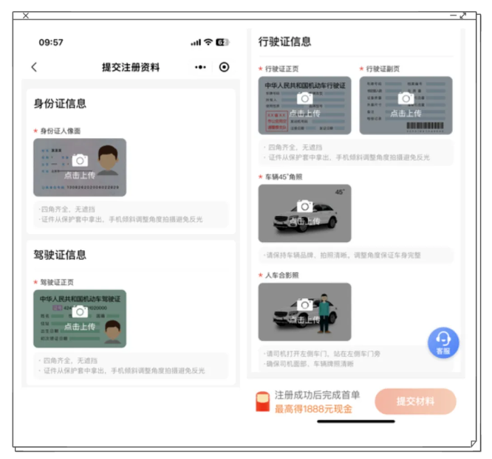Image resolution: width=492 pixels, height=459 pixels.
Task: Click the 最高得1888元现金 promotion text
Action: (313, 409)
